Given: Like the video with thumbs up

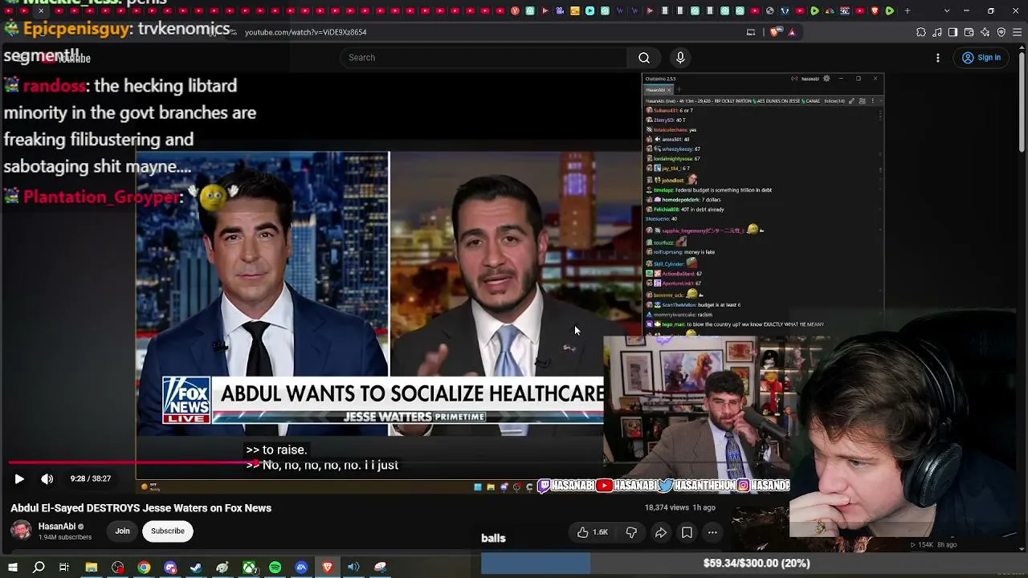Looking at the screenshot, I should [592, 532].
